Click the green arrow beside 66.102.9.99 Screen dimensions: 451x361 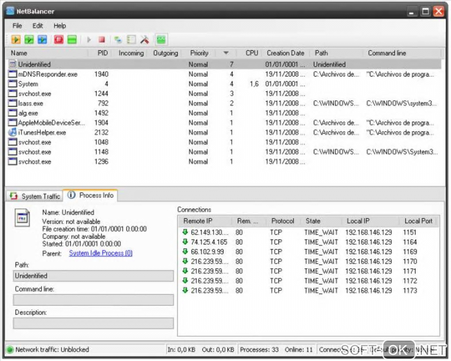185,251
